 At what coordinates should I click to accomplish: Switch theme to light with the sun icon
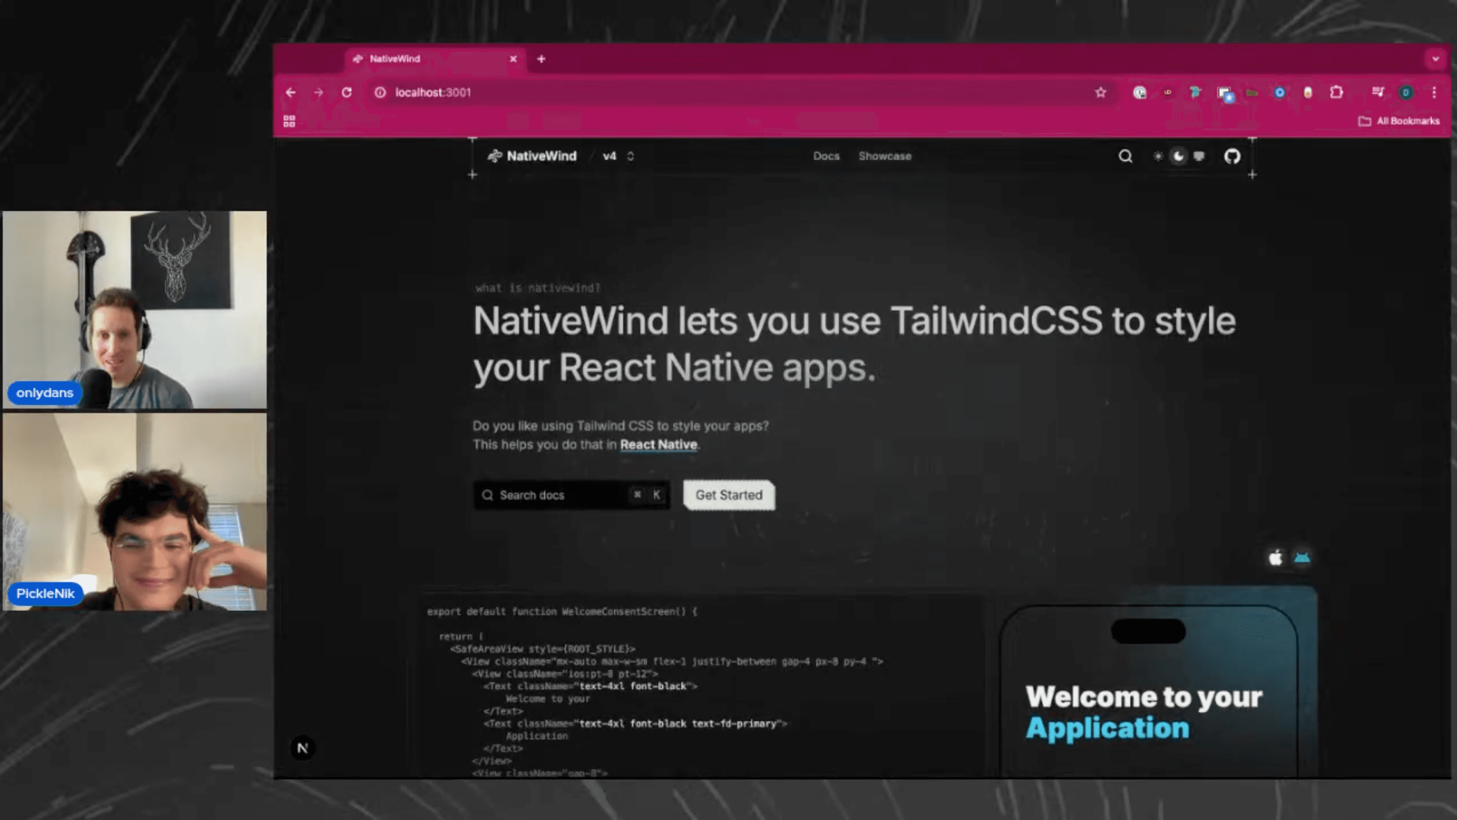coord(1158,157)
